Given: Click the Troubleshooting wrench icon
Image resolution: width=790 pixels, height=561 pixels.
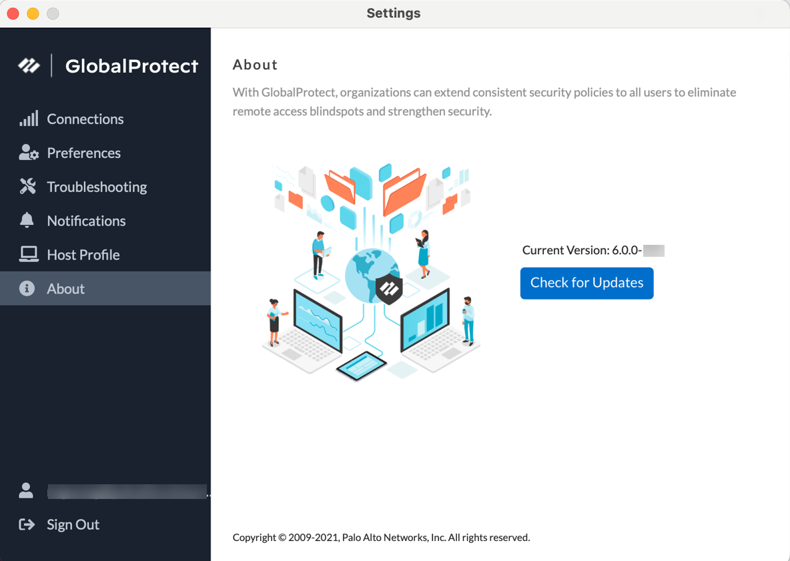Looking at the screenshot, I should (28, 187).
